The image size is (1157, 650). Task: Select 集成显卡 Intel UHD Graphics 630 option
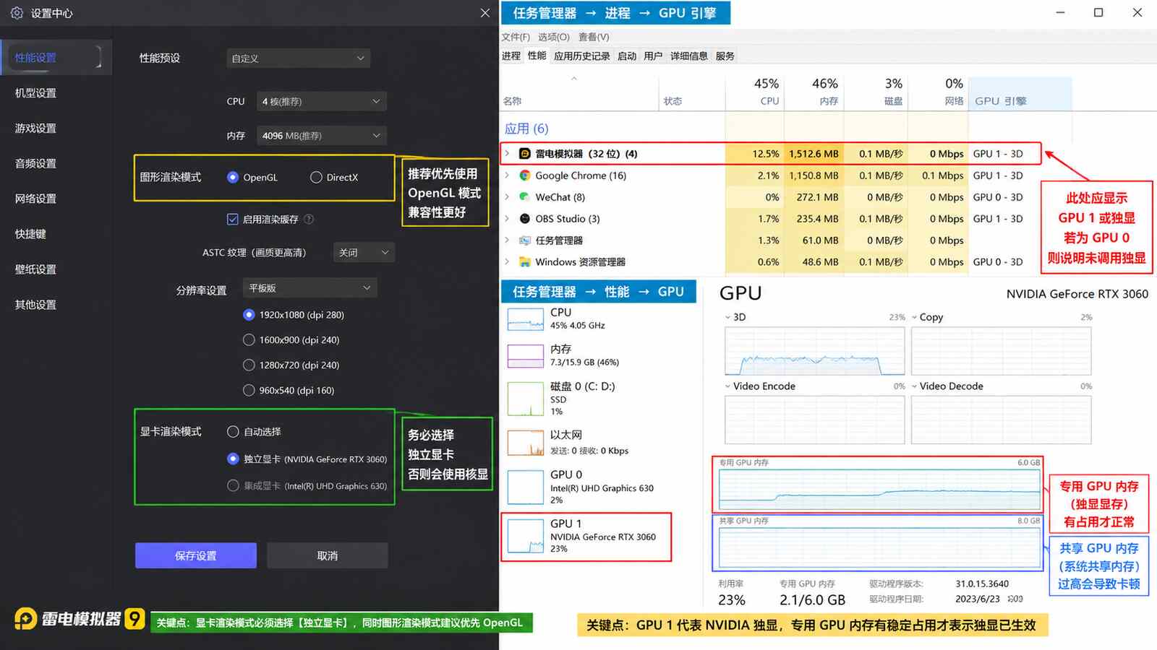pyautogui.click(x=233, y=486)
